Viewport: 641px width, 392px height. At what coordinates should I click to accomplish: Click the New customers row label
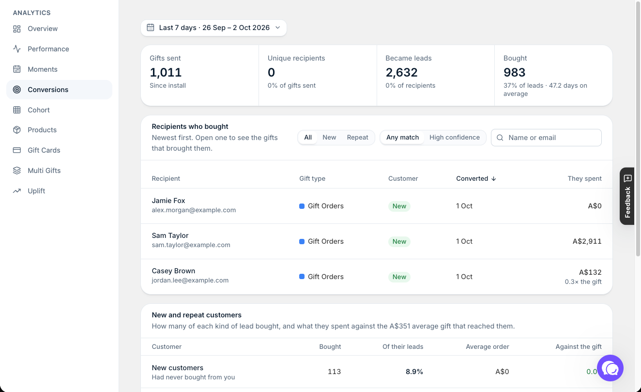pyautogui.click(x=178, y=368)
